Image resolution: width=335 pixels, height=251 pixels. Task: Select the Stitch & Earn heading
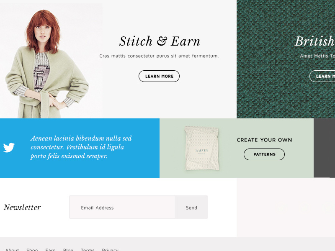160,41
